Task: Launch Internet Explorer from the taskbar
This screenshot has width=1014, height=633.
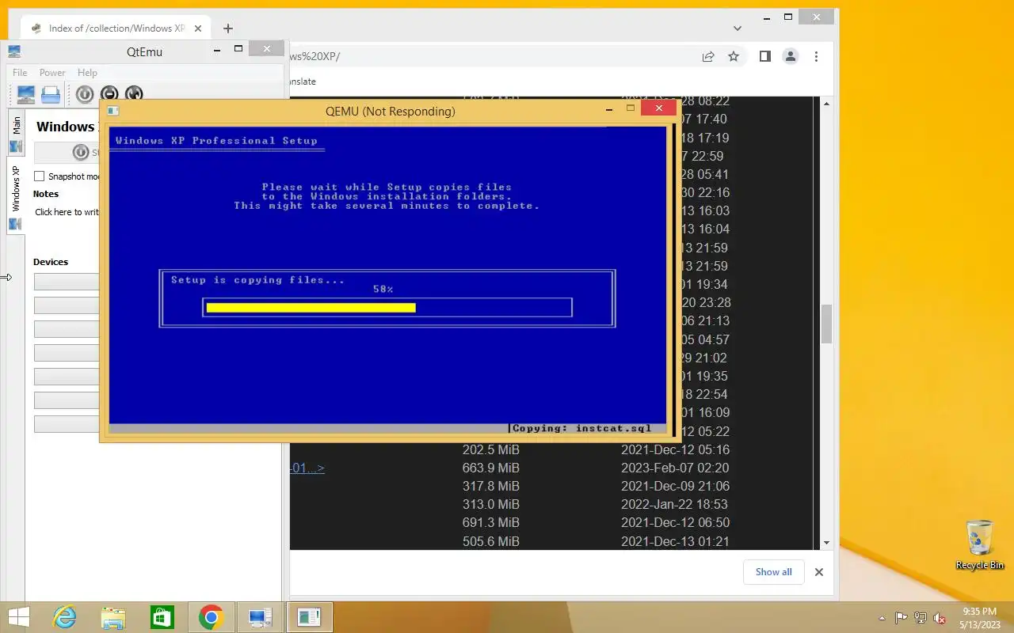Action: click(x=65, y=617)
